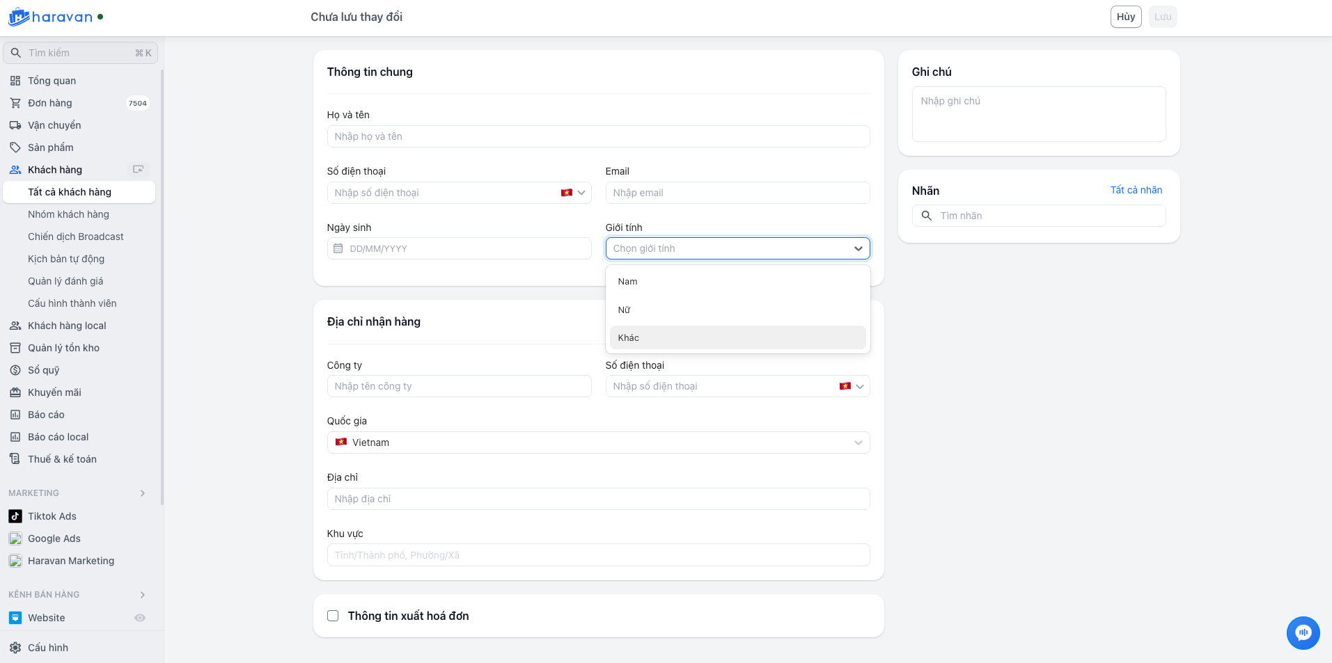This screenshot has width=1332, height=663.
Task: Click the Khách hàng people icon
Action: click(x=15, y=170)
